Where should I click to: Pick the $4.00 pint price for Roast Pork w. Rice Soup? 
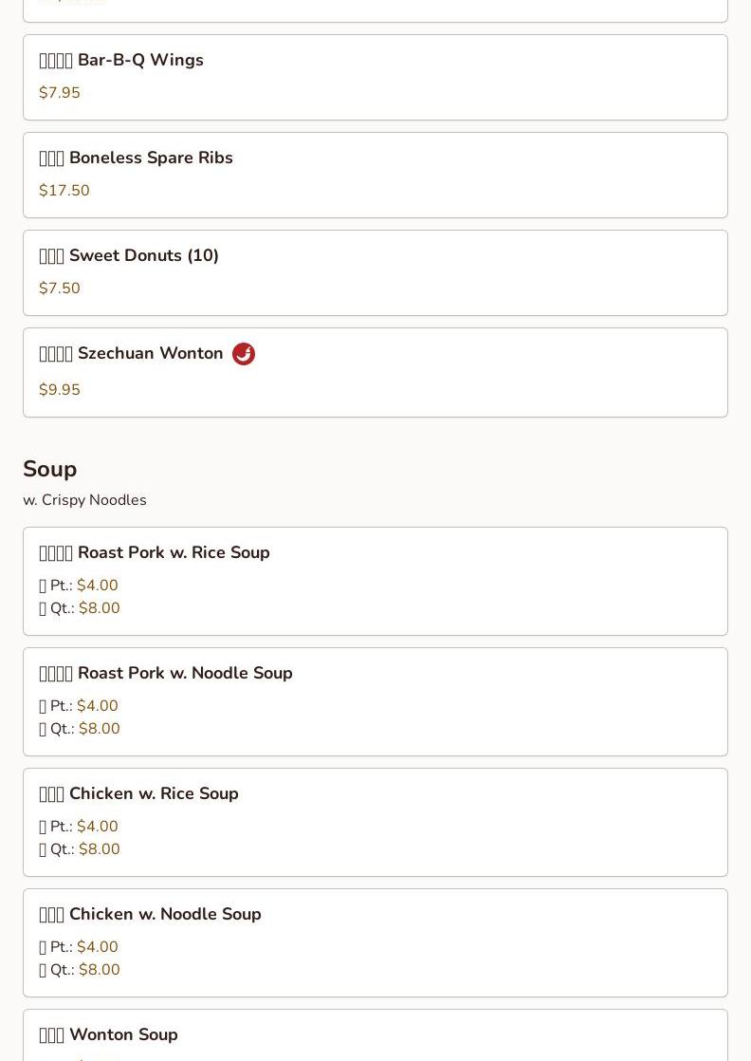98,586
